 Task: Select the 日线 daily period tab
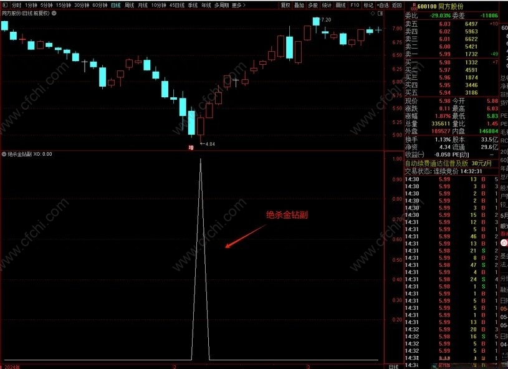116,5
